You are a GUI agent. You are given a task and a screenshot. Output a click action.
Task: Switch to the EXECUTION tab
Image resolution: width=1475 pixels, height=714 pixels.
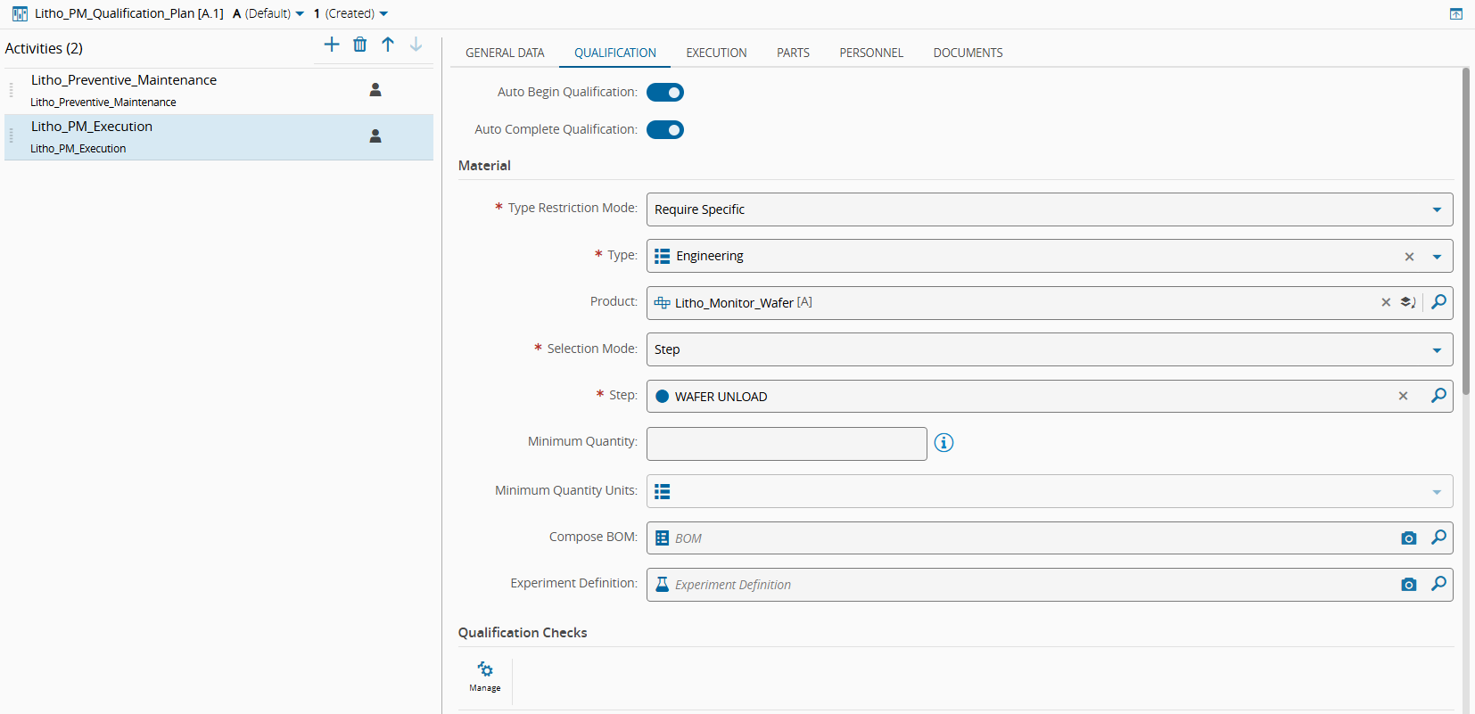716,53
